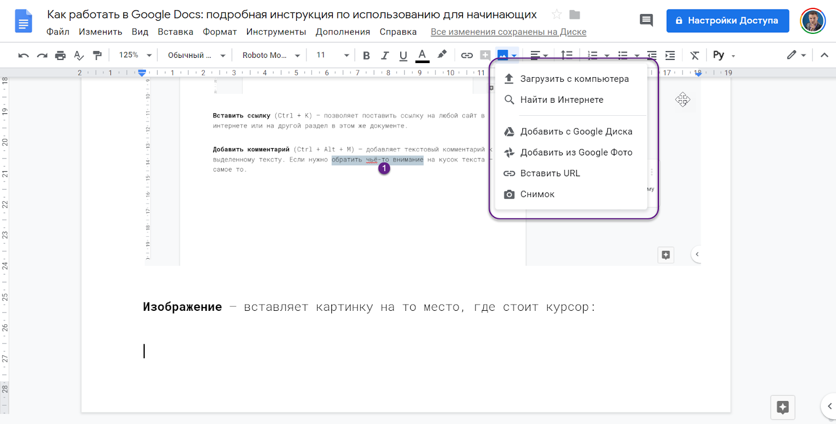Click the highlight color marker button

click(442, 55)
